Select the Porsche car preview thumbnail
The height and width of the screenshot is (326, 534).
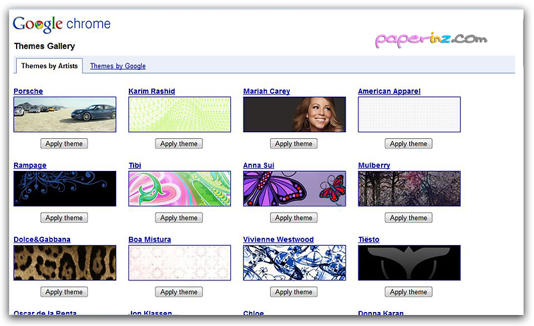coord(65,114)
